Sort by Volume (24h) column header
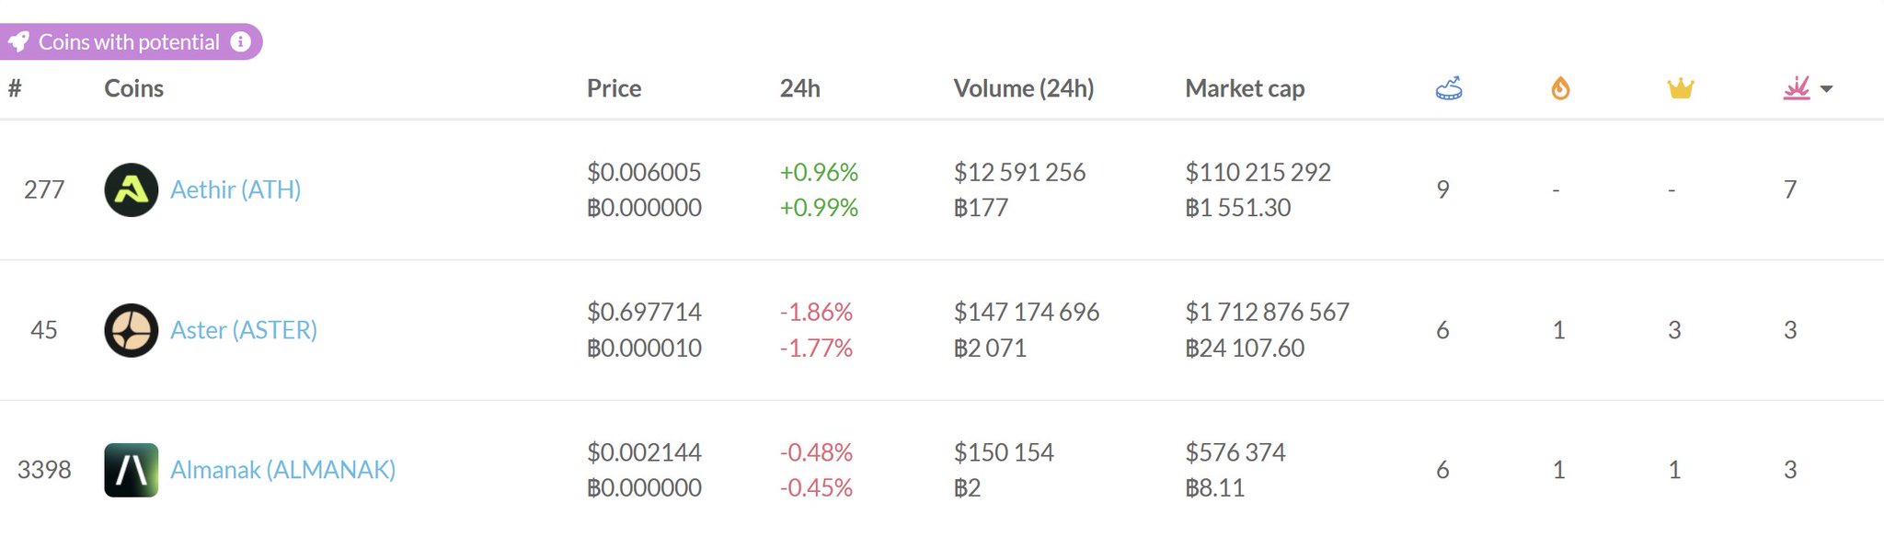 1023,88
